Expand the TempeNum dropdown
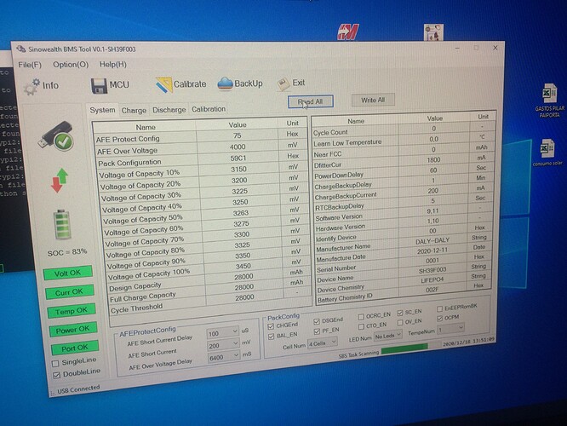This screenshot has width=567, height=426. 450,330
